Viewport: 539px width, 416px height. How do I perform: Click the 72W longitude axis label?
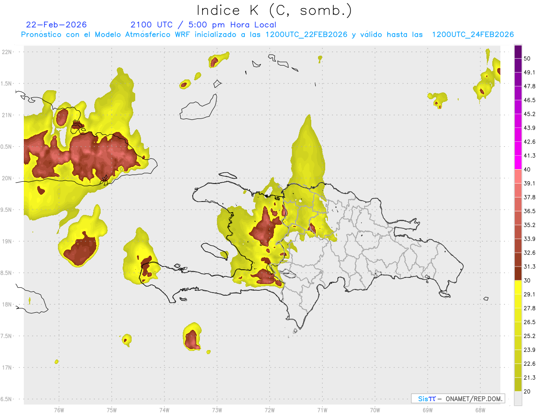pos(269,410)
